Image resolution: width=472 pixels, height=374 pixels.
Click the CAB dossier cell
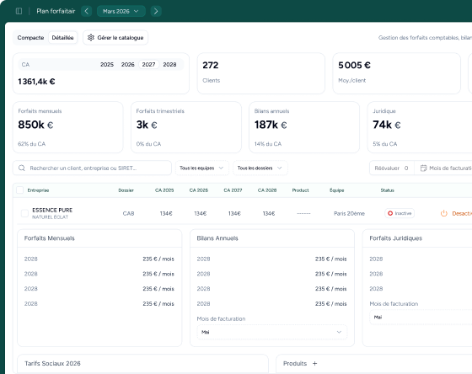click(128, 213)
